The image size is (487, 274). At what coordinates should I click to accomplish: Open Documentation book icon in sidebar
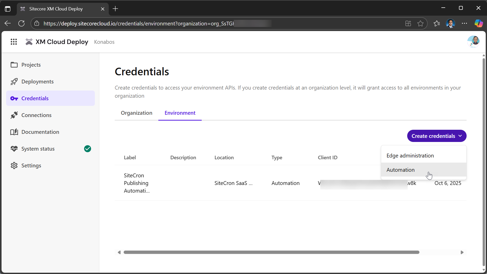pos(14,132)
